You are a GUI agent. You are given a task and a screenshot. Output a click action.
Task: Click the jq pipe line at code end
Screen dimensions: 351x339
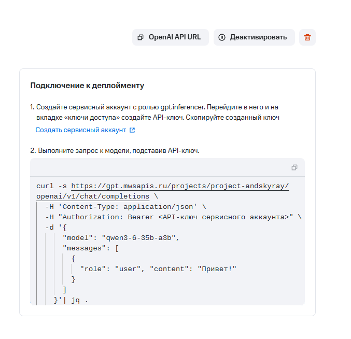click(x=71, y=300)
